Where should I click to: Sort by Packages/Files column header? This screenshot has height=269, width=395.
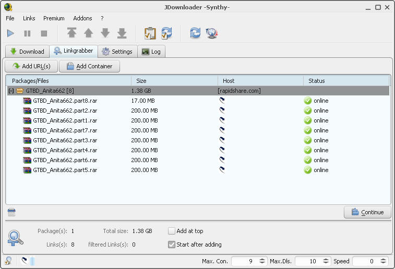(68, 81)
